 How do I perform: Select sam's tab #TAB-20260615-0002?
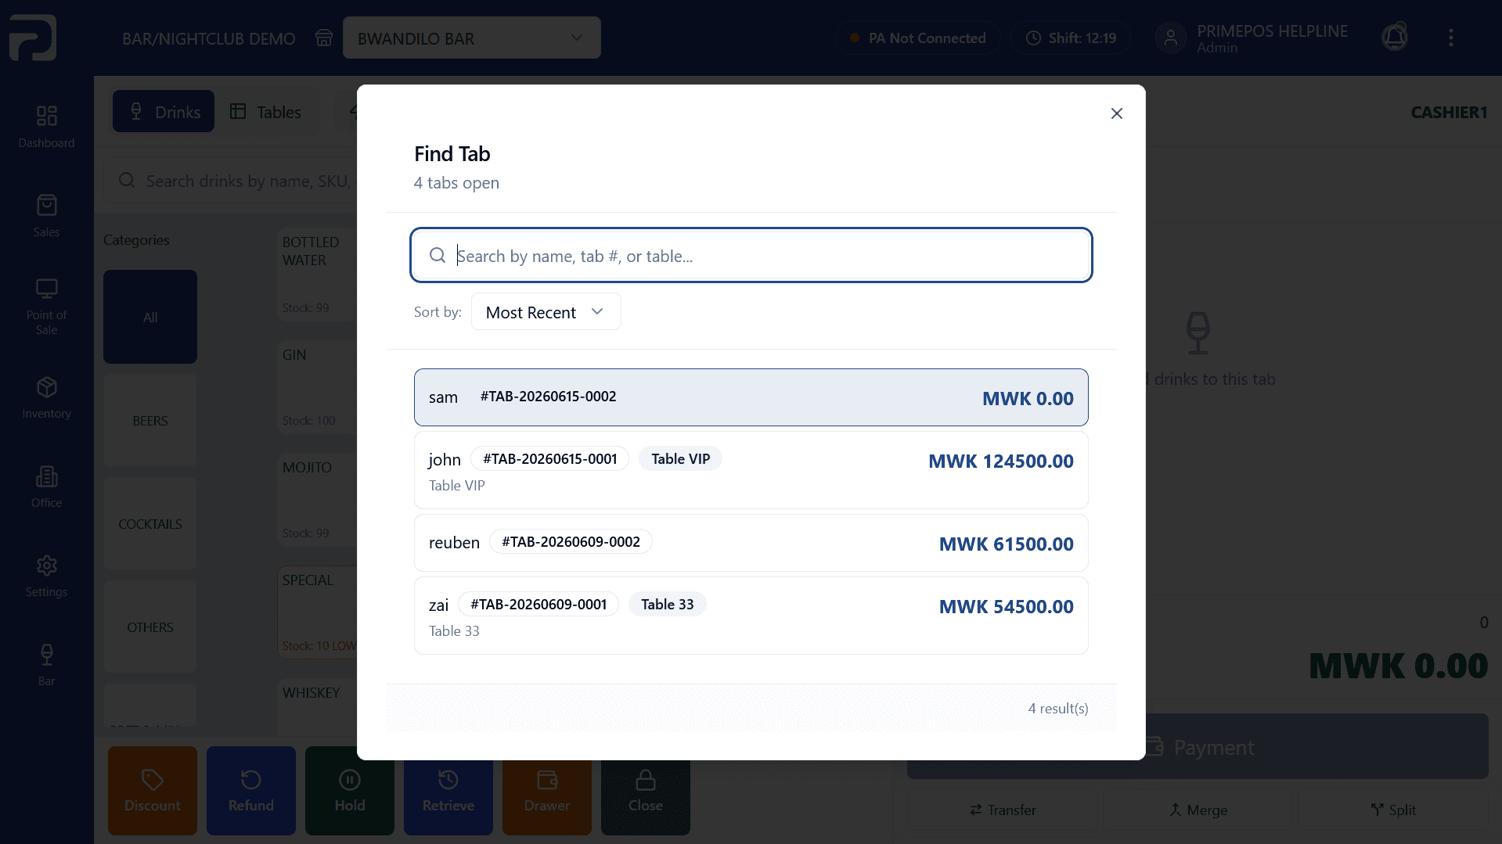point(751,397)
